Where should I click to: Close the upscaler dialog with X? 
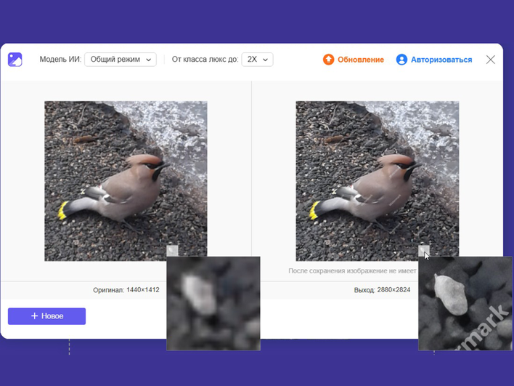pos(490,60)
